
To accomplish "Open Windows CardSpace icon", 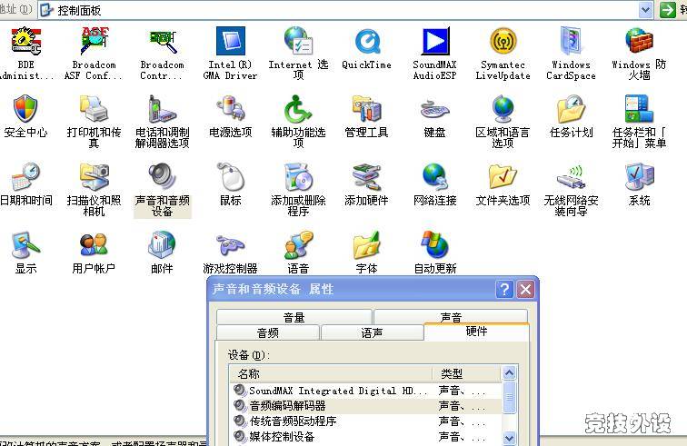I will (x=571, y=41).
